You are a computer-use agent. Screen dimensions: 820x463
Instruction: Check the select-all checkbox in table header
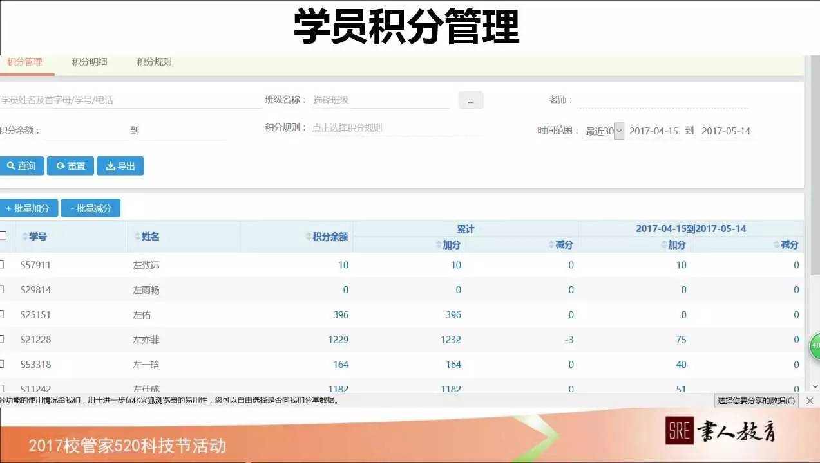[3, 235]
